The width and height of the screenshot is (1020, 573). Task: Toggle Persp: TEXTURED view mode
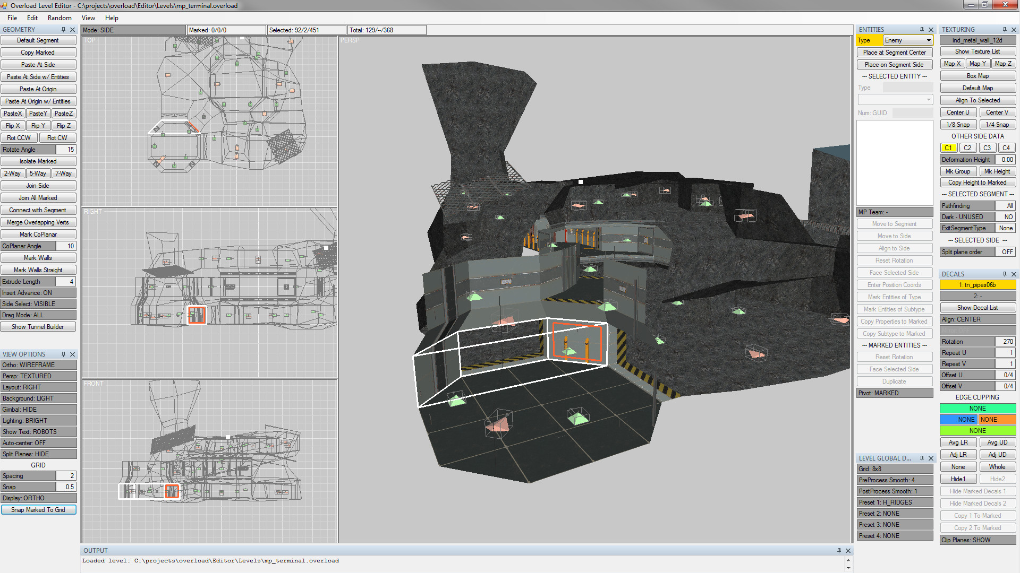click(x=38, y=376)
